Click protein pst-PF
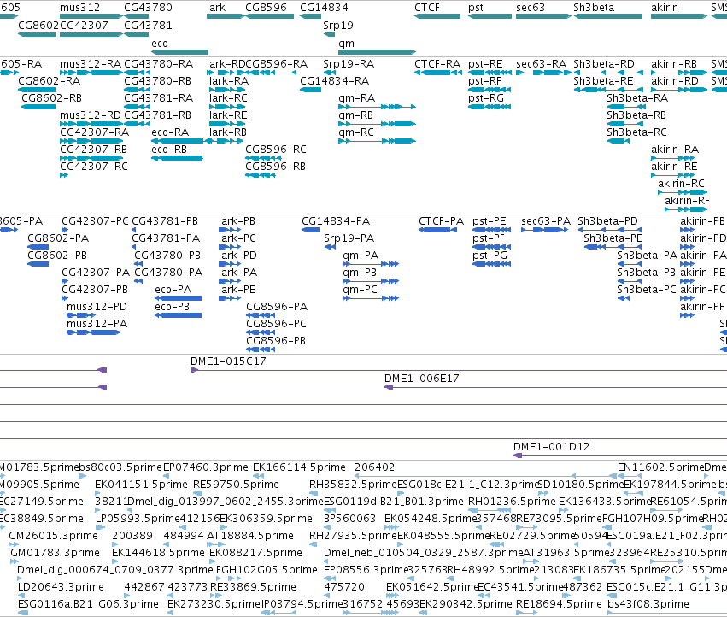Viewport: 727px width, 617px height. tap(491, 247)
